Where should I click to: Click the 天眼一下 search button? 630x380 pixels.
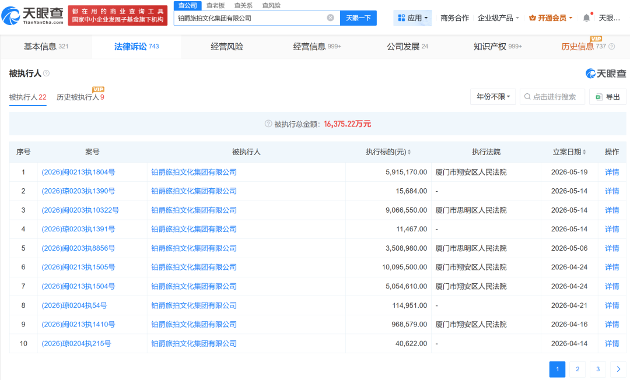(x=358, y=17)
